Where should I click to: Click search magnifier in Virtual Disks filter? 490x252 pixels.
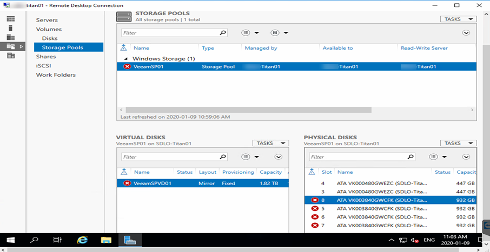(222, 156)
